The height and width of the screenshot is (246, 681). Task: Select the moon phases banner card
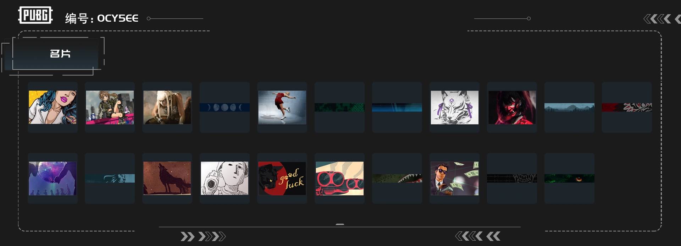pyautogui.click(x=225, y=107)
